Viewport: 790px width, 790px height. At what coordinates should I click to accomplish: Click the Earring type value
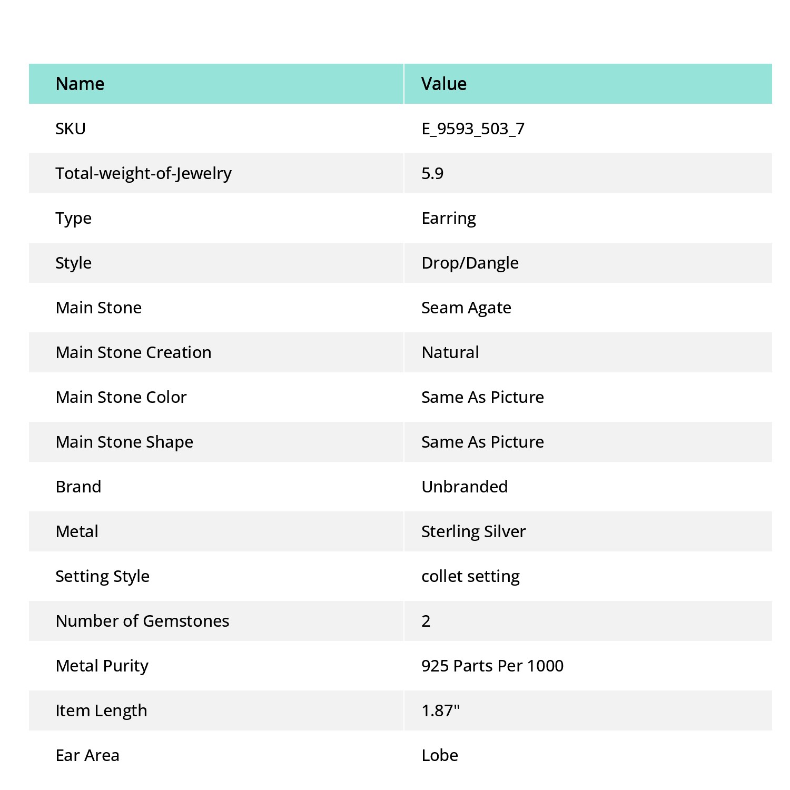(449, 218)
